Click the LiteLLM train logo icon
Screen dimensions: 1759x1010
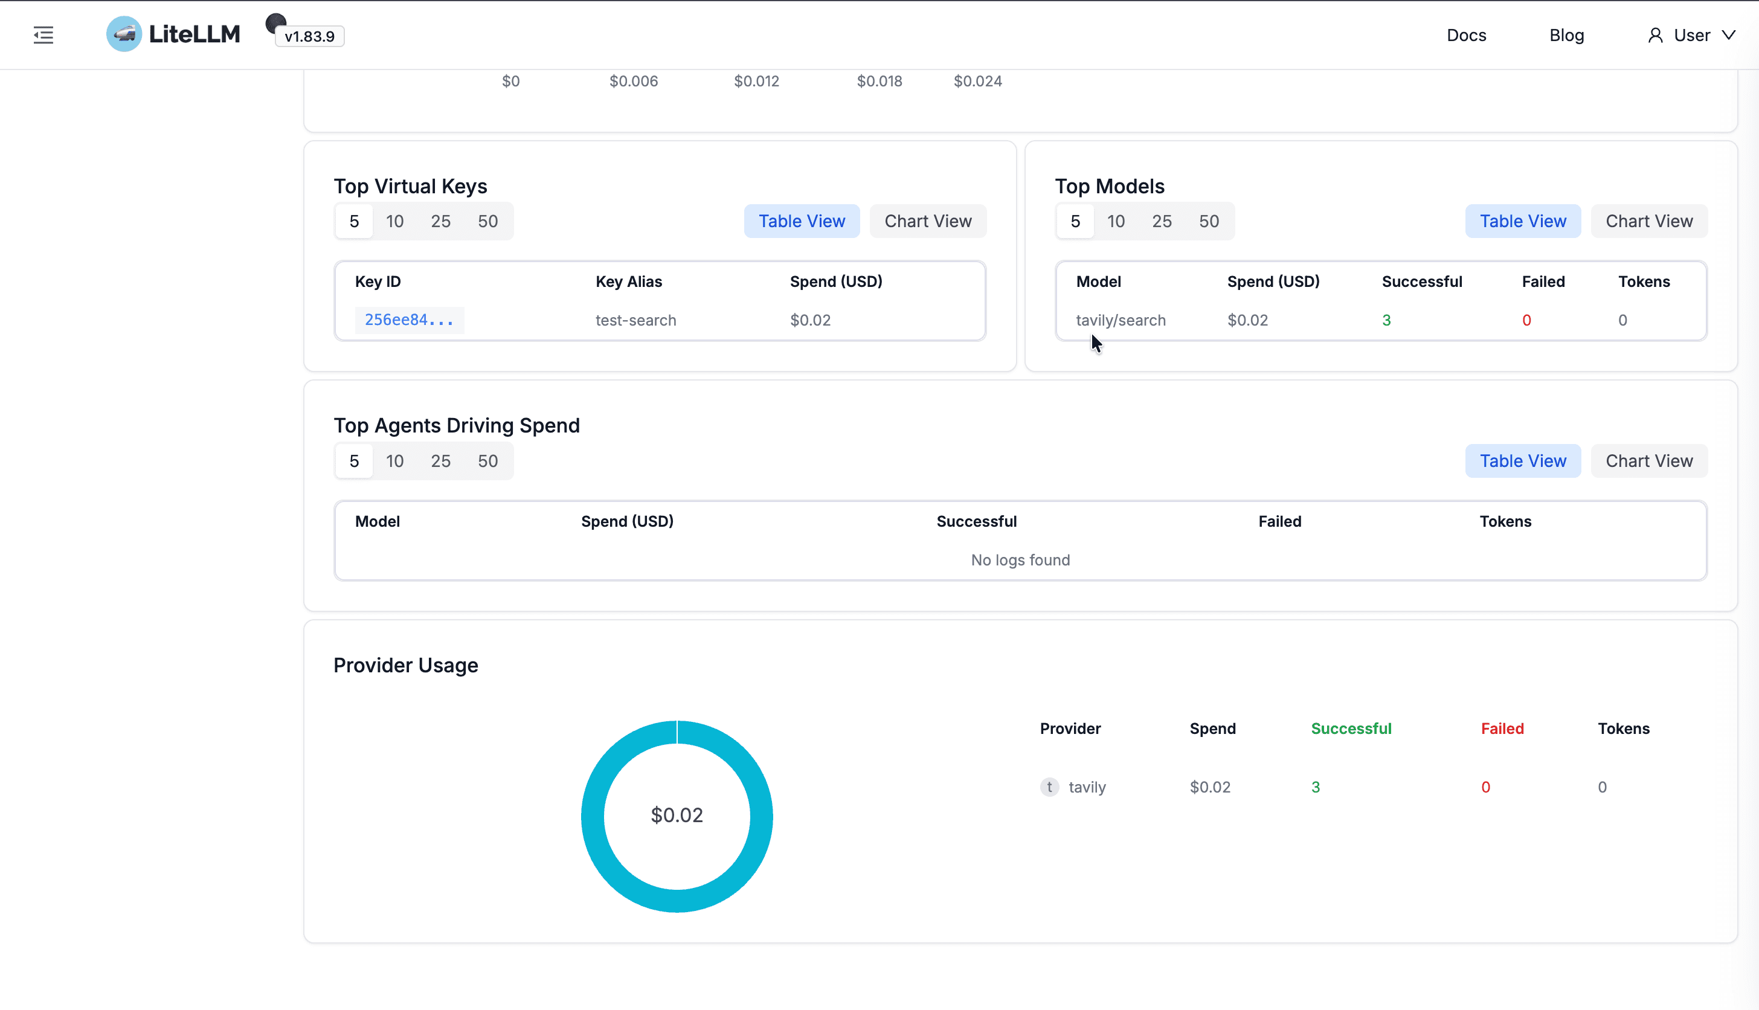pos(124,34)
